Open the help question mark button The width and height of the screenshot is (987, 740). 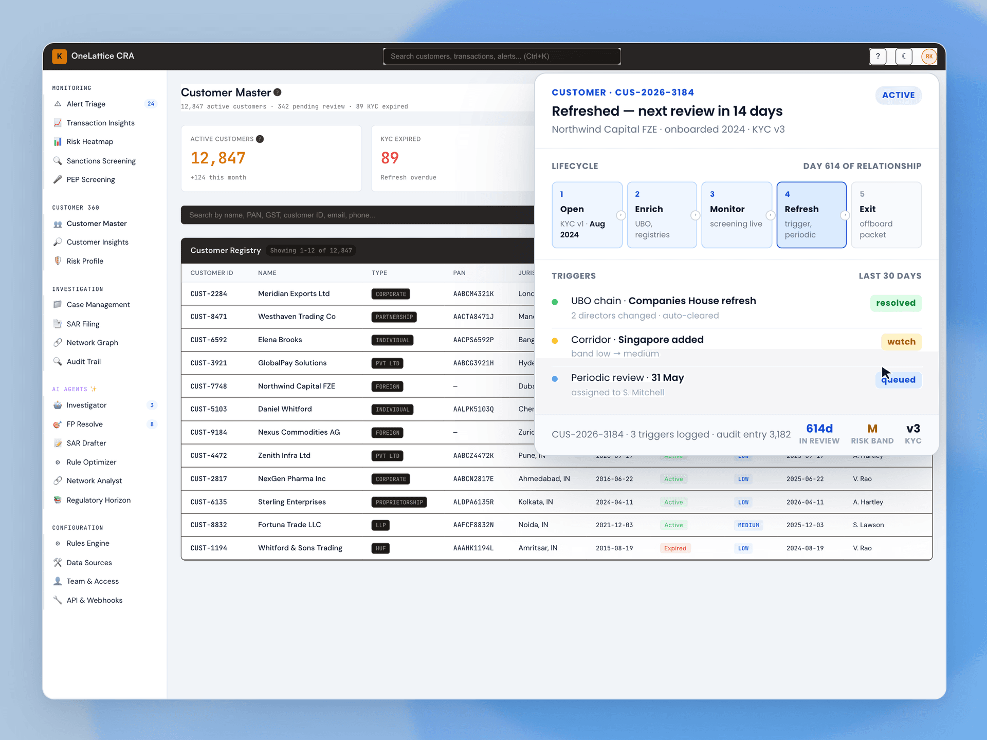point(878,57)
